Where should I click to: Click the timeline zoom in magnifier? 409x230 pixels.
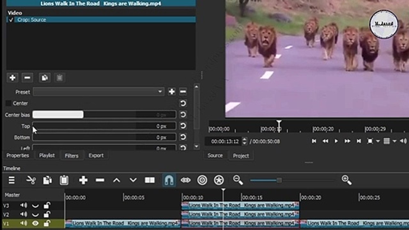click(347, 180)
